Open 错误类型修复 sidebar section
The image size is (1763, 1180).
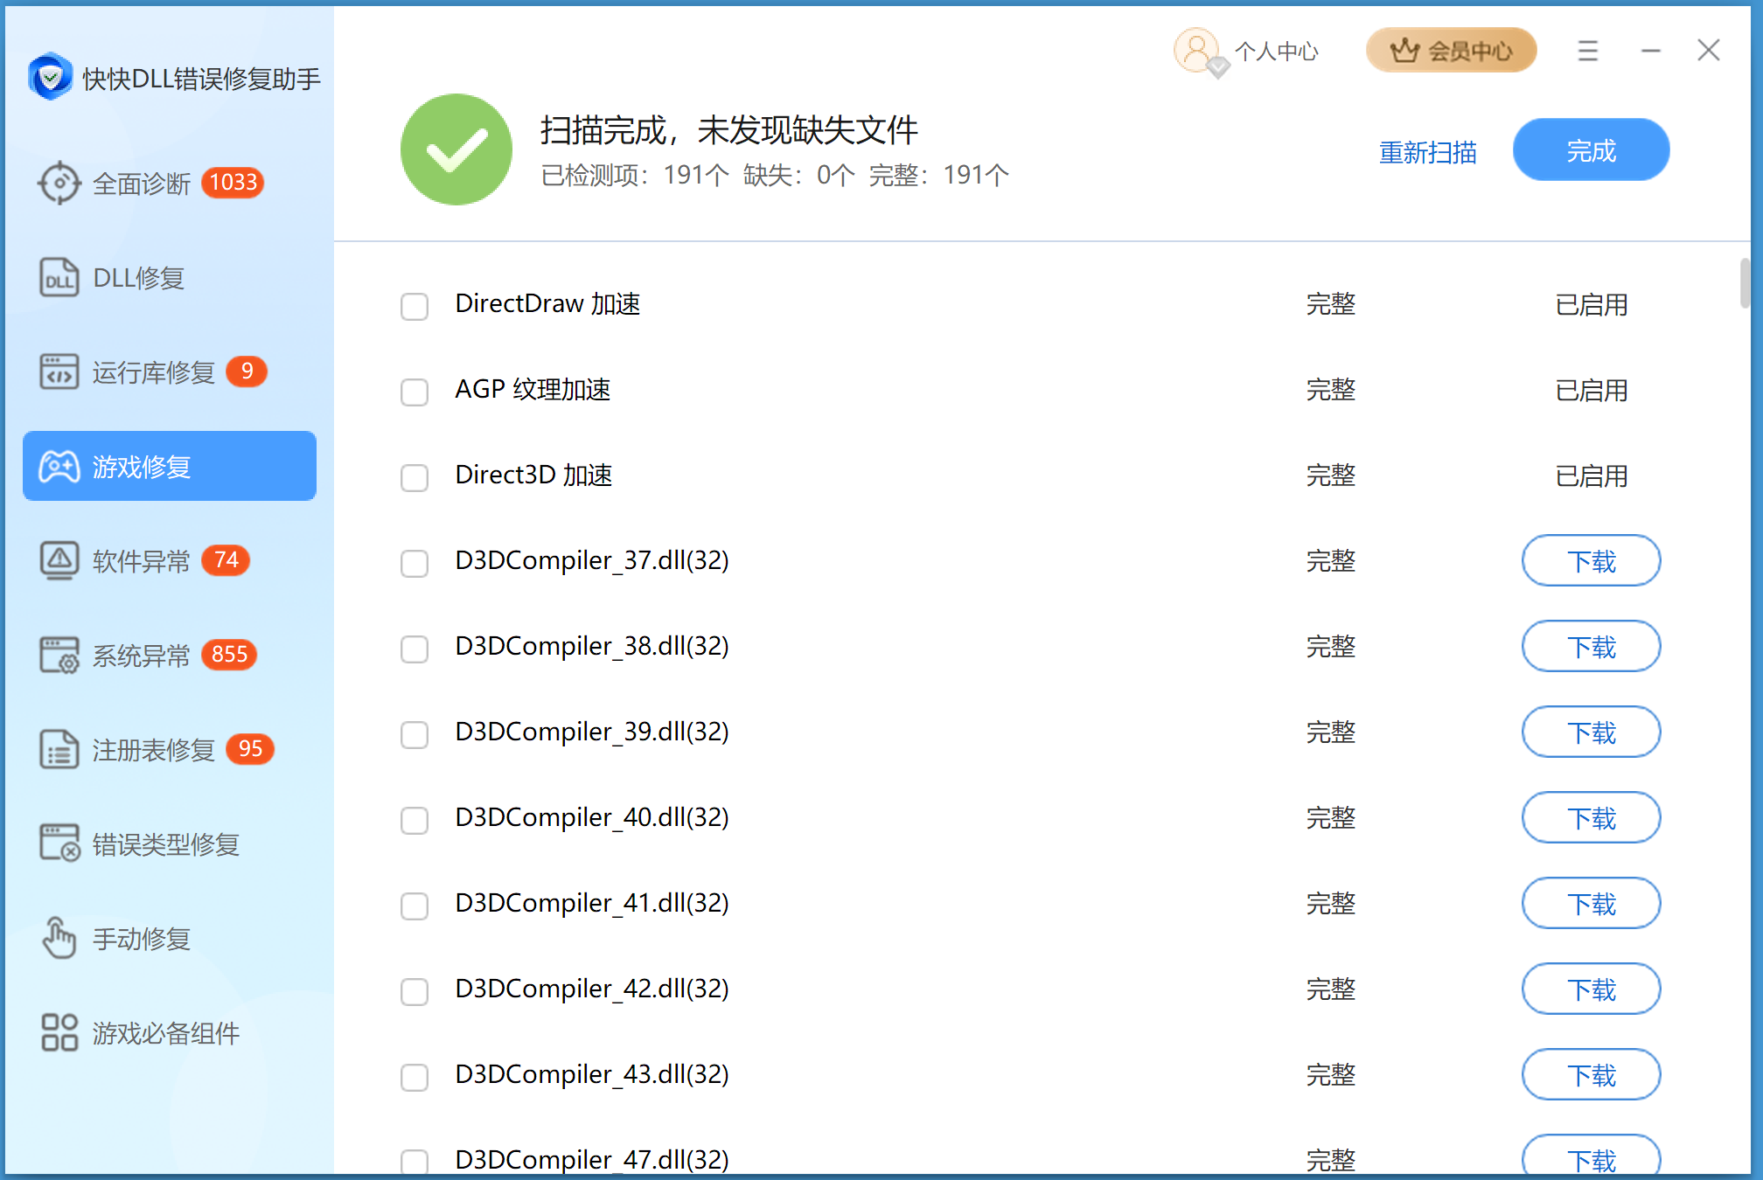(x=166, y=844)
